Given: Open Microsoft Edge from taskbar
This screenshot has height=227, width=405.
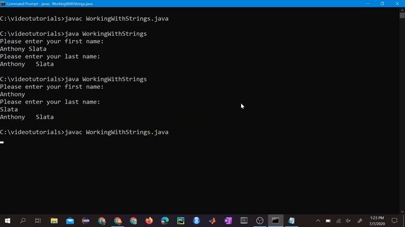Looking at the screenshot, I should (x=165, y=221).
